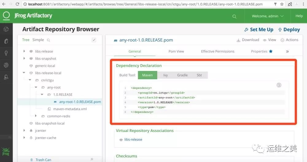Collapse cn/ictgu folder node
The height and width of the screenshot is (162, 307).
tap(30, 80)
